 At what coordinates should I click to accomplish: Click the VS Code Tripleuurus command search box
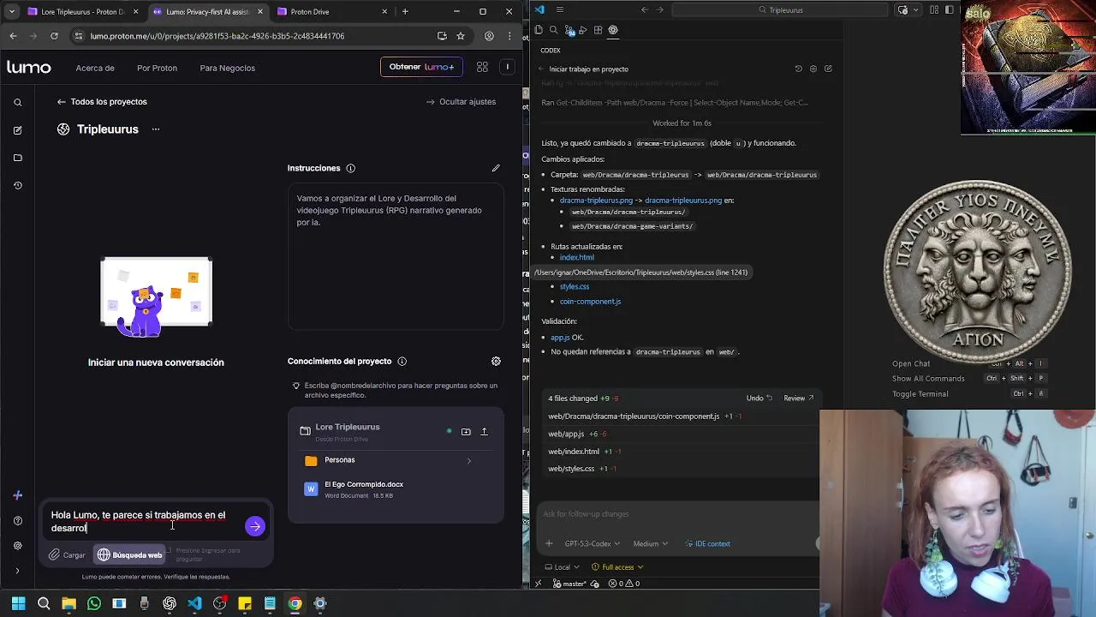780,10
